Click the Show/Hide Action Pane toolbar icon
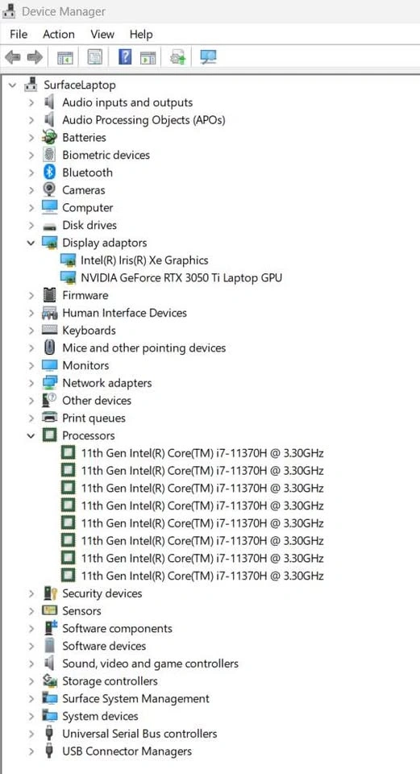 pyautogui.click(x=148, y=57)
